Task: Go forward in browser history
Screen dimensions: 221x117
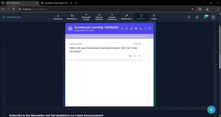Action: [x=8, y=9]
